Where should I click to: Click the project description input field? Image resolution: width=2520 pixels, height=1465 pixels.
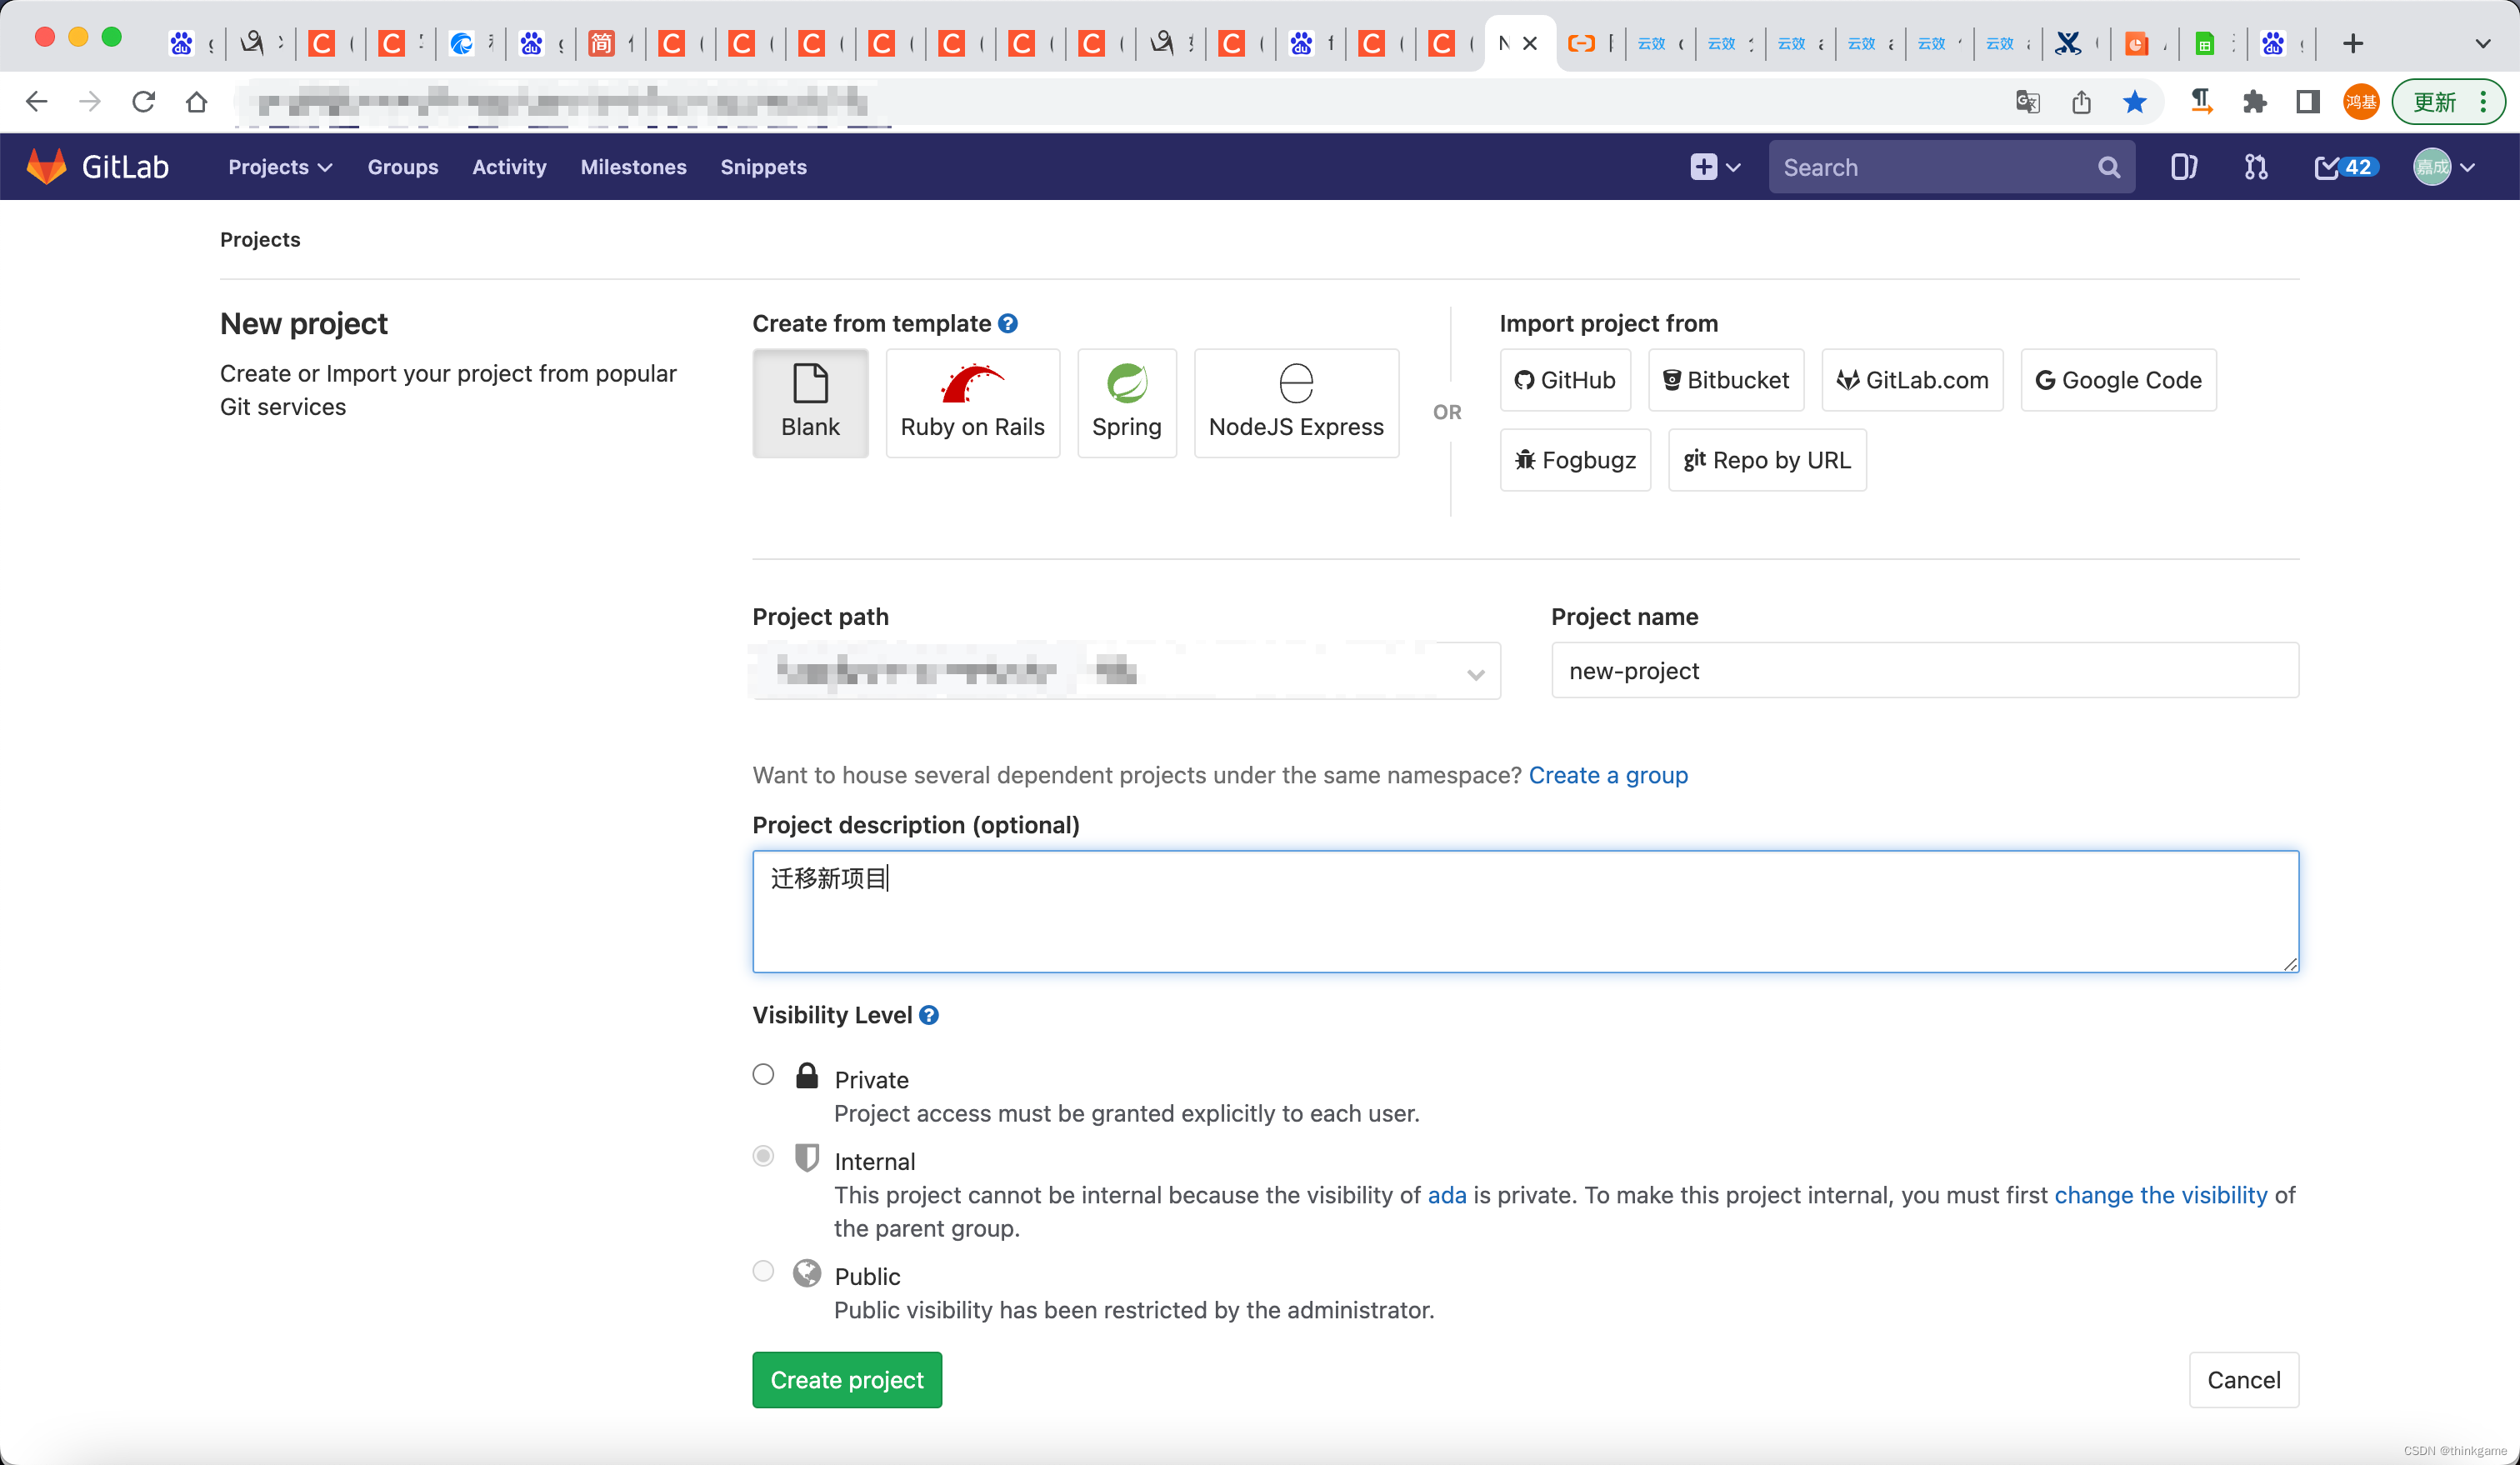1526,908
